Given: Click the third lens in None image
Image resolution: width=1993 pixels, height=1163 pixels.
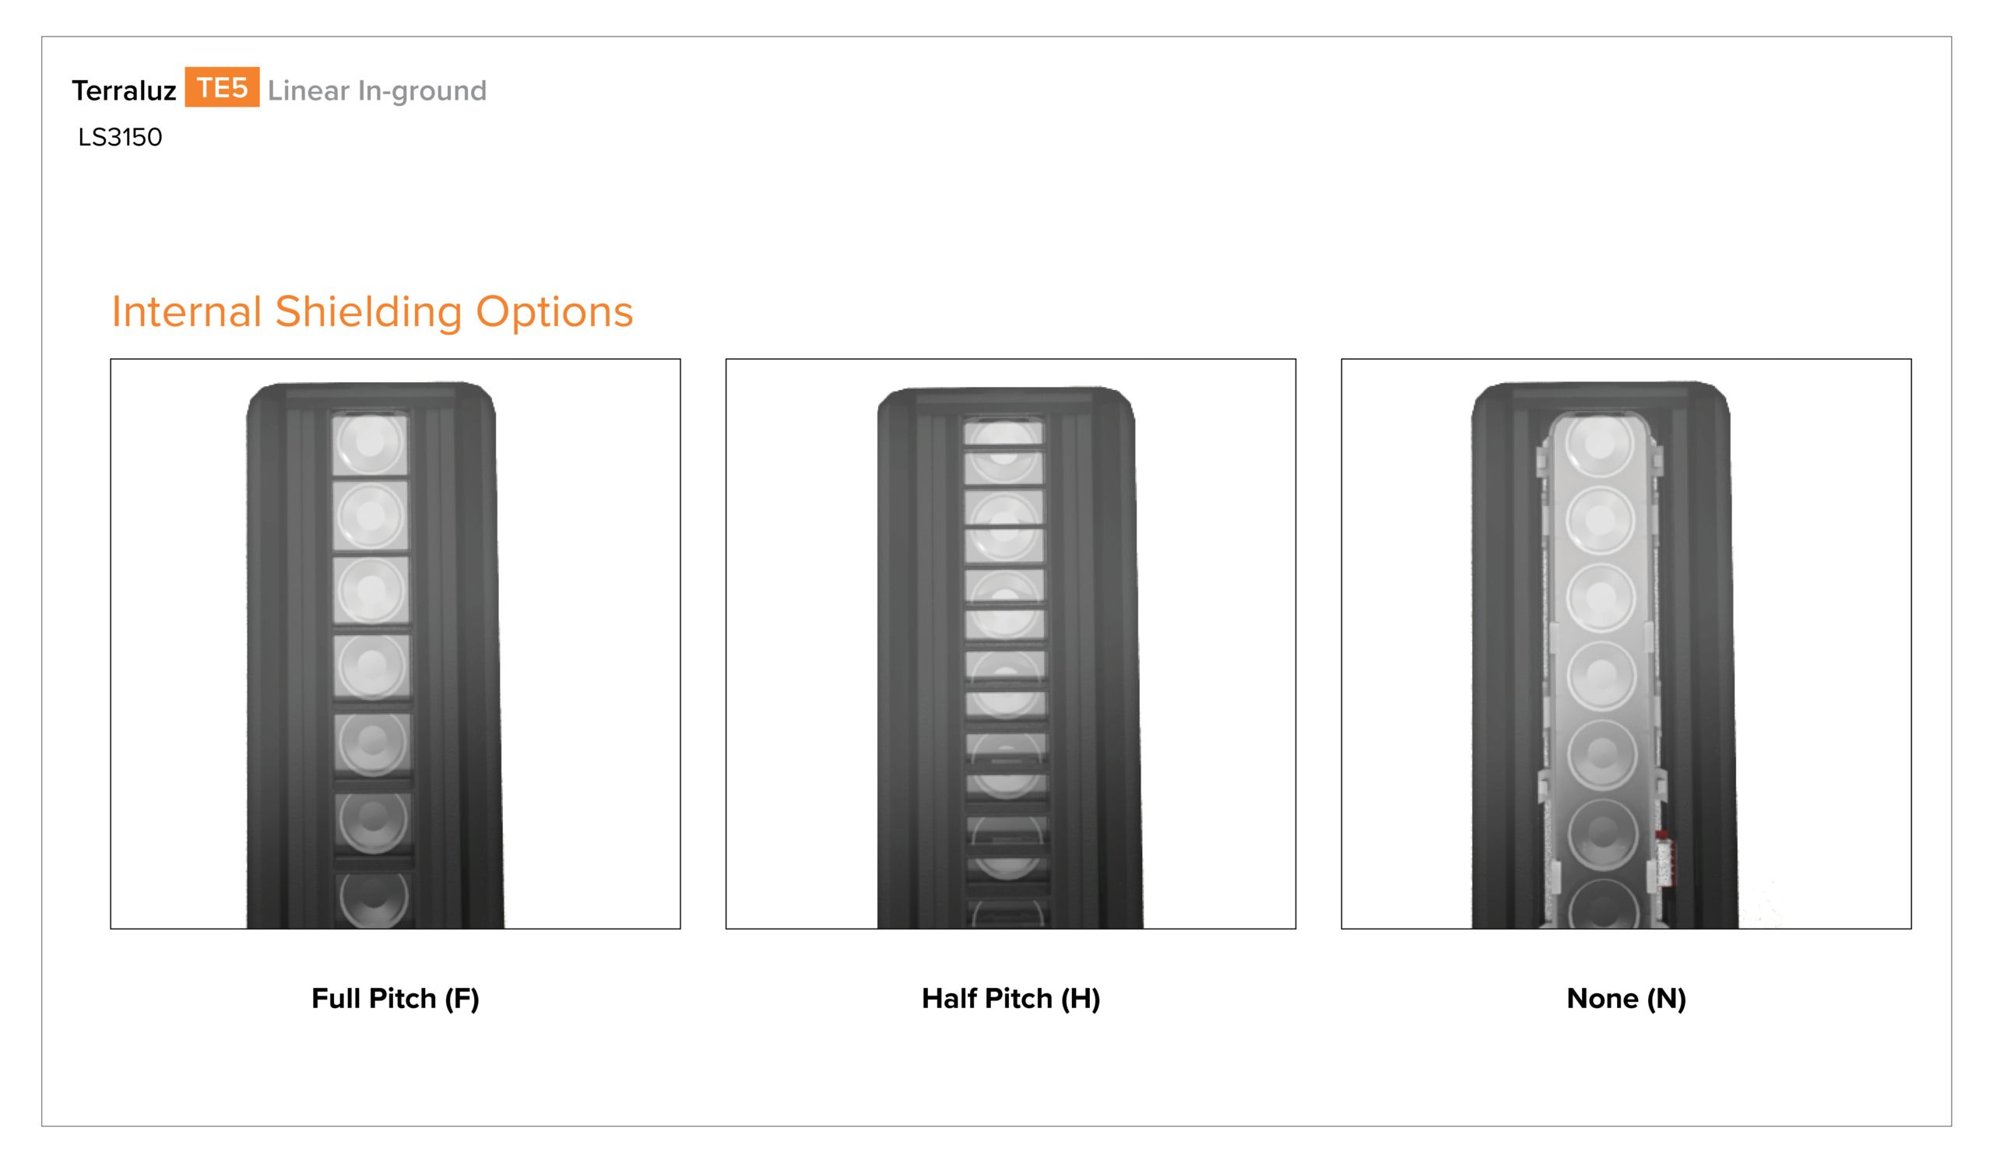Looking at the screenshot, I should click(x=1601, y=598).
